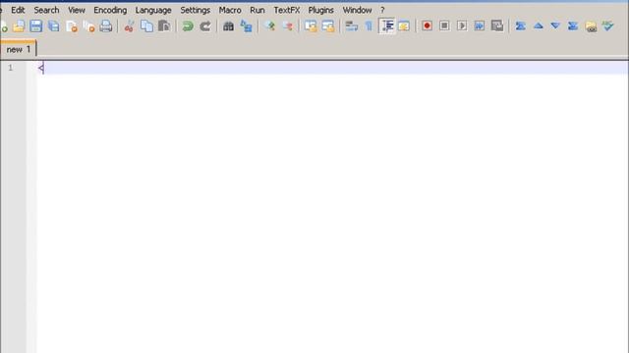Image resolution: width=629 pixels, height=353 pixels.
Task: Click the Redo arrow icon
Action: pyautogui.click(x=205, y=26)
